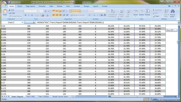Increase decimal places
Image resolution: width=181 pixels, height=102 pixels.
(x=101, y=15)
